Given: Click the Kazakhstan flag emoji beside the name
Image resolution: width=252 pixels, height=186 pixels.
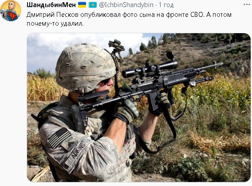Looking at the screenshot, I should click(x=93, y=5).
